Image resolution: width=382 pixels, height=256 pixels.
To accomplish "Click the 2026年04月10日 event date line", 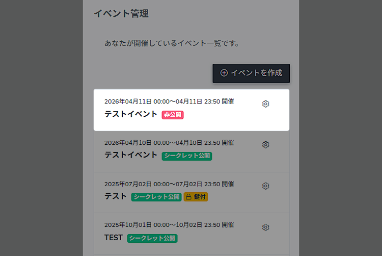I will 169,142.
